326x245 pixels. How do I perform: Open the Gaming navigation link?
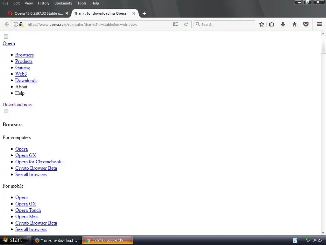coord(23,68)
